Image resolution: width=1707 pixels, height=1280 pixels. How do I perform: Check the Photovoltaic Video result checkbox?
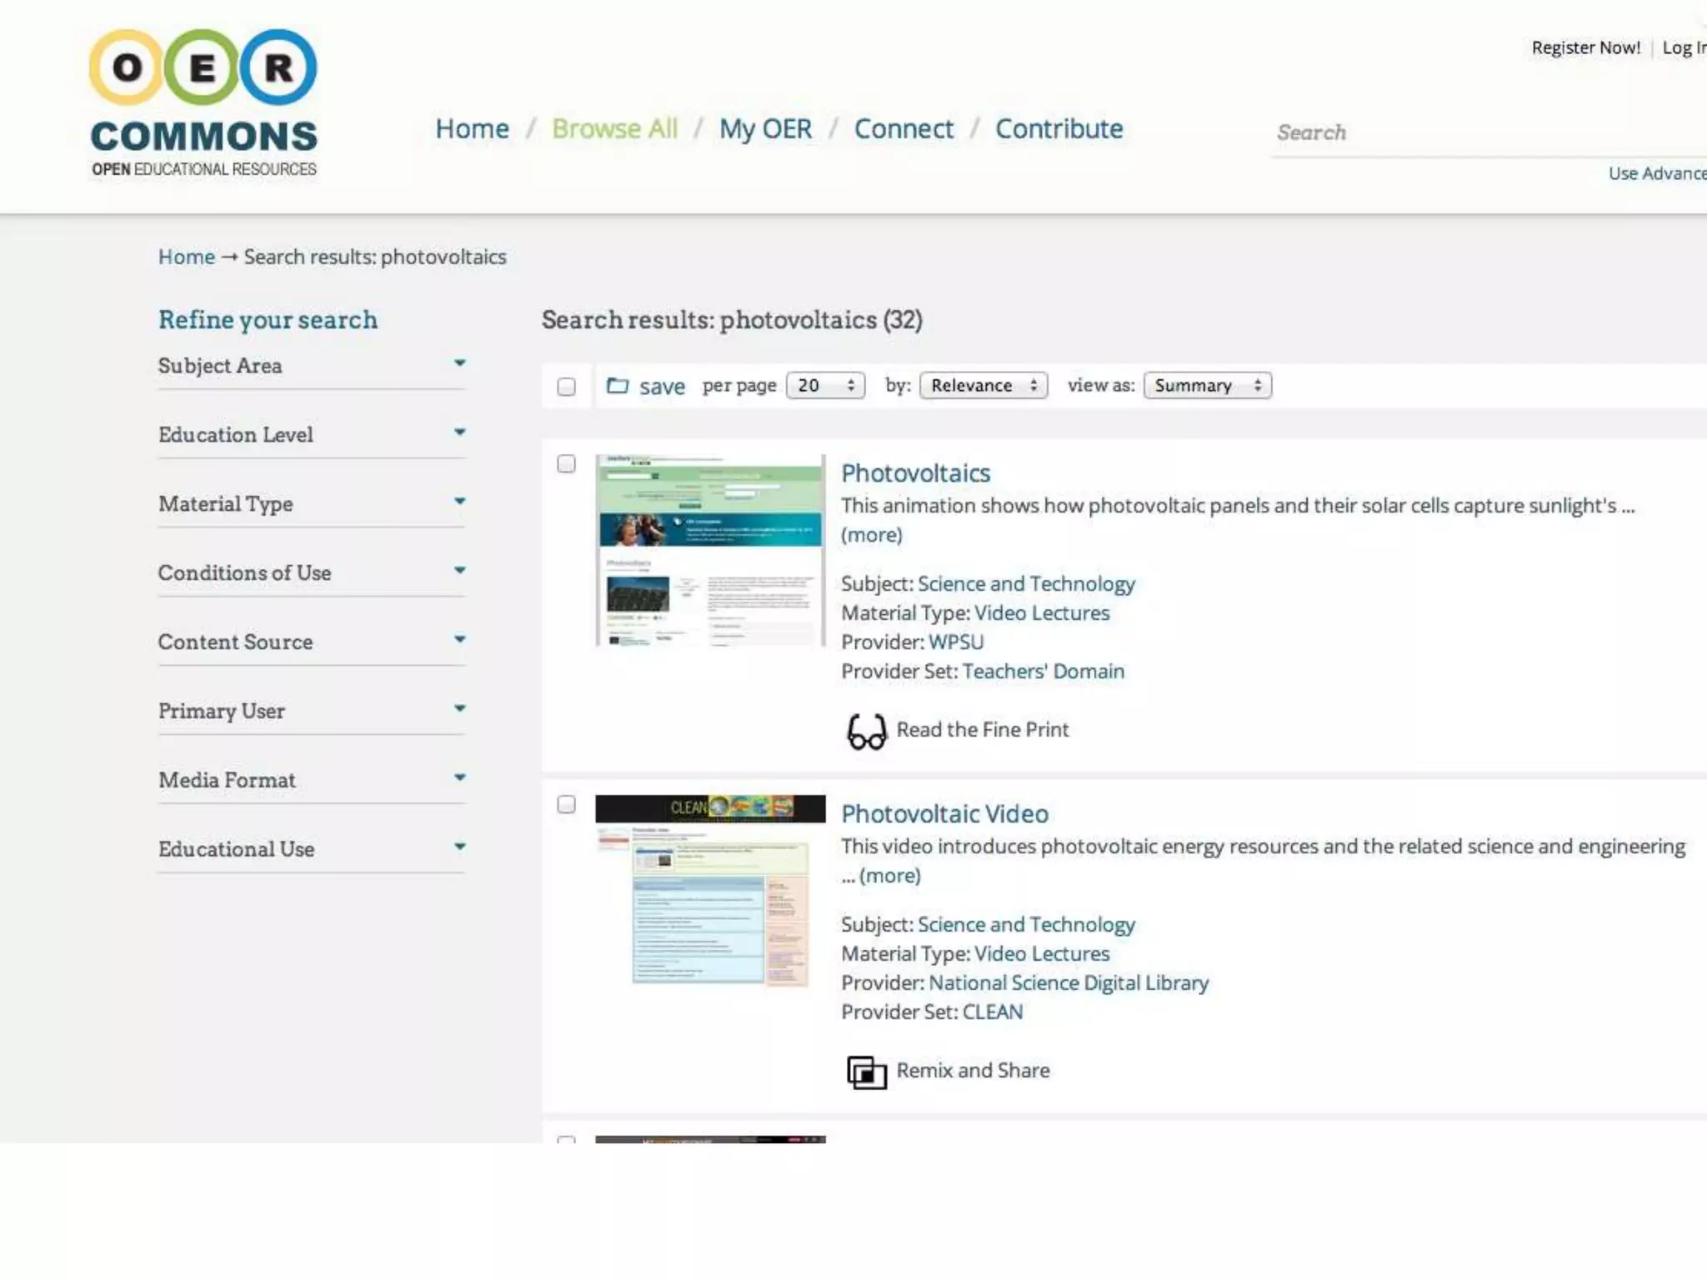pyautogui.click(x=566, y=805)
